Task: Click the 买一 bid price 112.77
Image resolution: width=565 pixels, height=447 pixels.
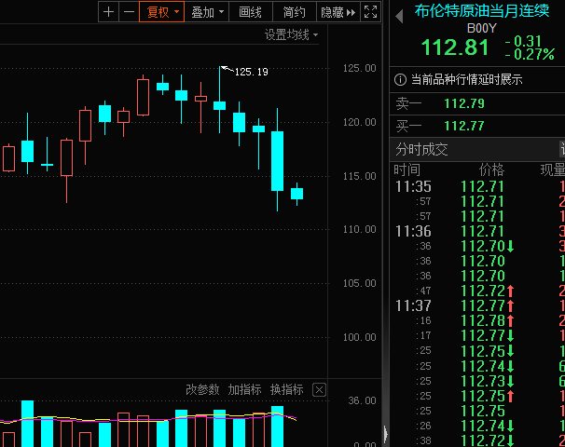Action: coord(464,126)
